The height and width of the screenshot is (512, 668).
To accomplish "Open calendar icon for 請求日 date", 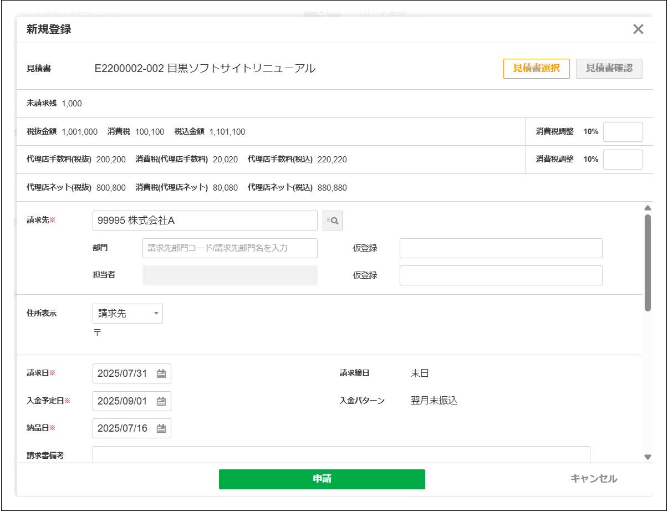I will click(161, 373).
